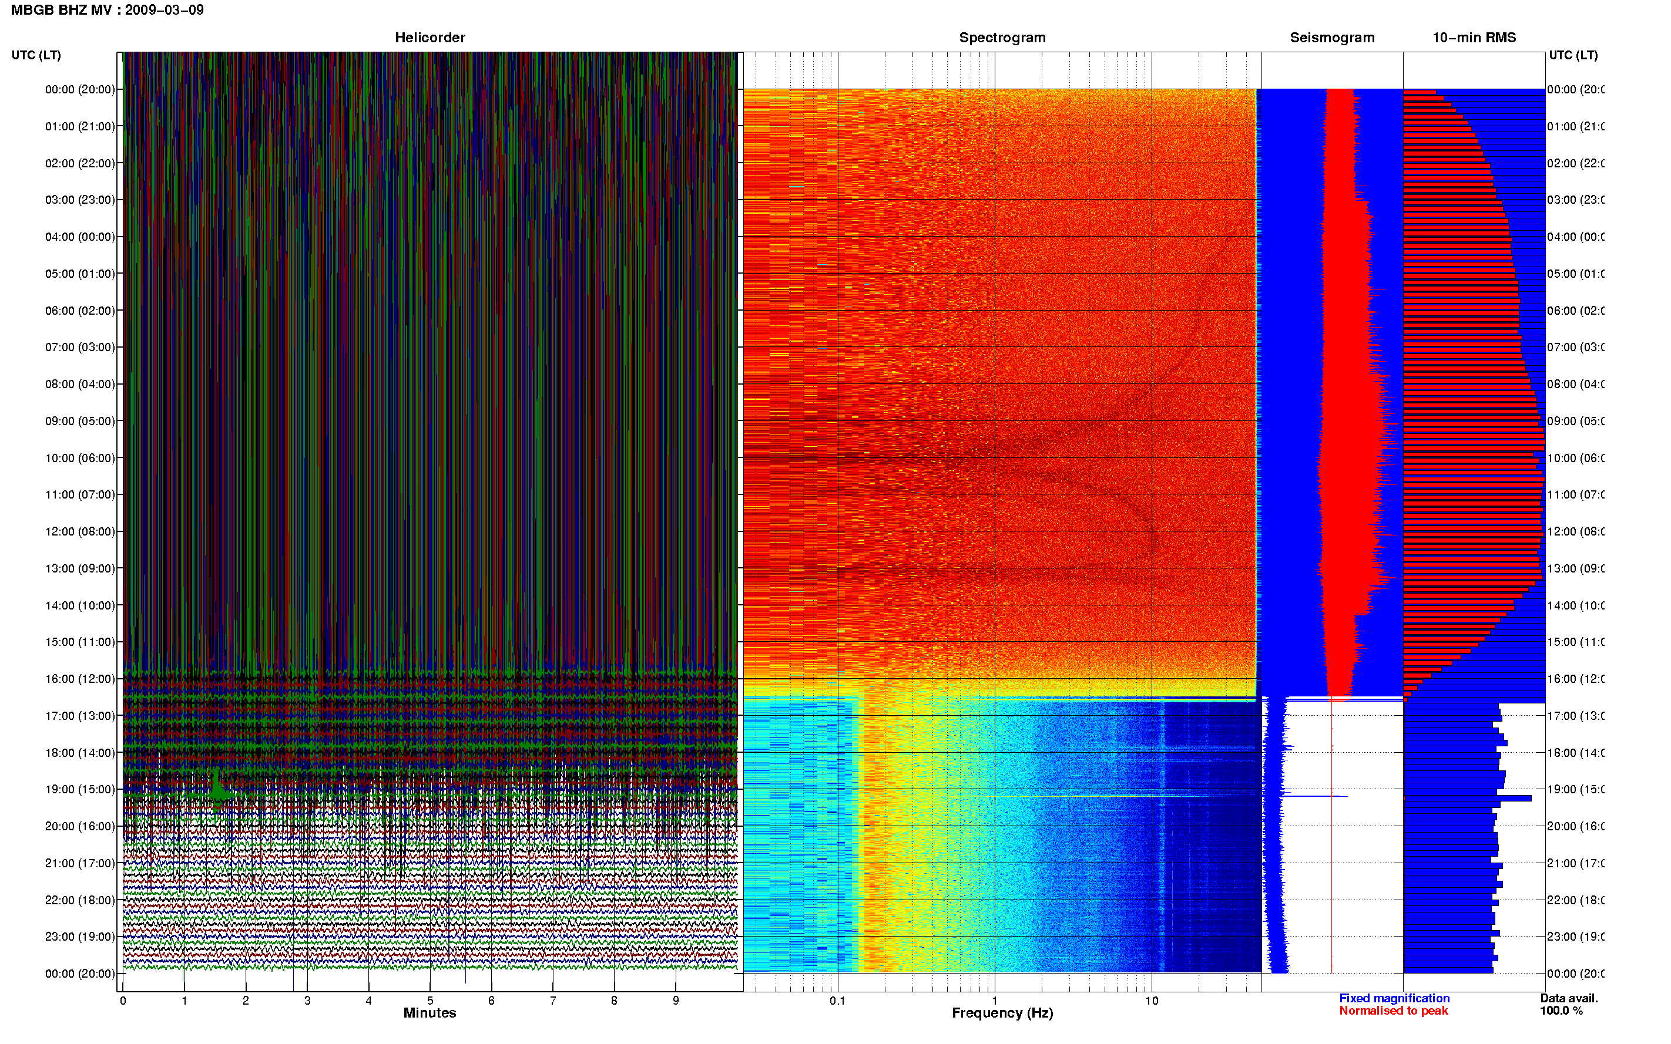Click the 'Seismogram' panel heading
1671x1044 pixels.
[1332, 38]
